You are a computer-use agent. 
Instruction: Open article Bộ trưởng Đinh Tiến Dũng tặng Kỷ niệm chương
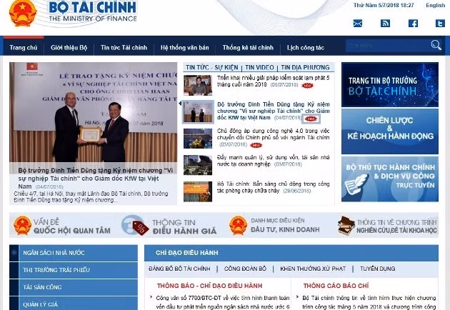pyautogui.click(x=273, y=111)
